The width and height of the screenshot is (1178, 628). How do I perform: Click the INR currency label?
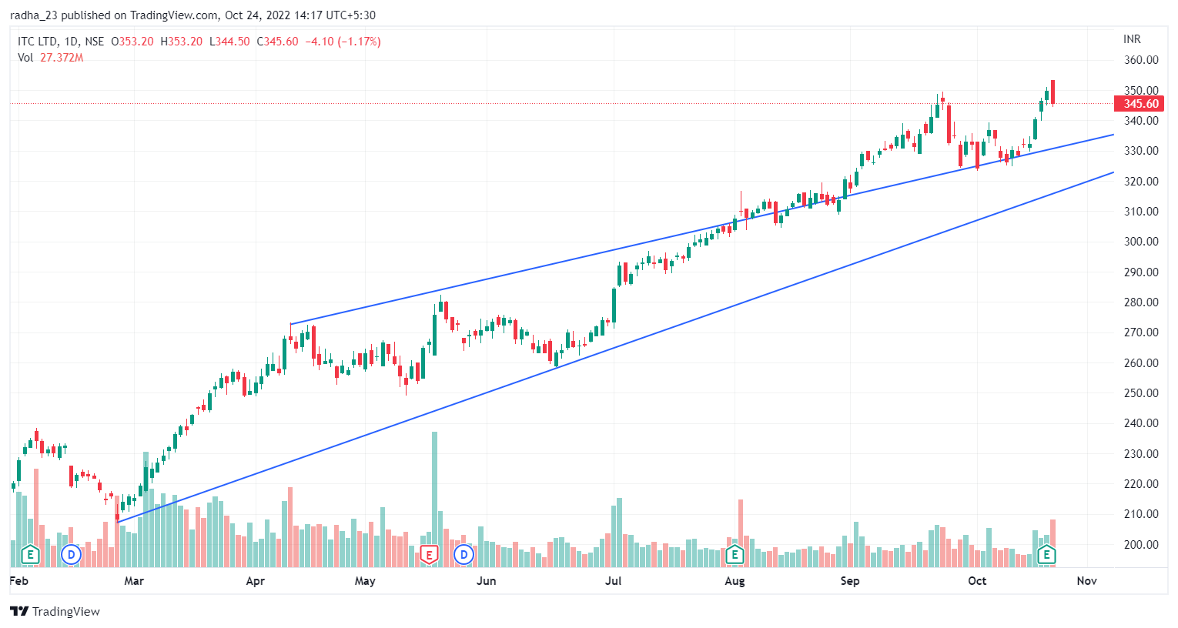click(1132, 39)
